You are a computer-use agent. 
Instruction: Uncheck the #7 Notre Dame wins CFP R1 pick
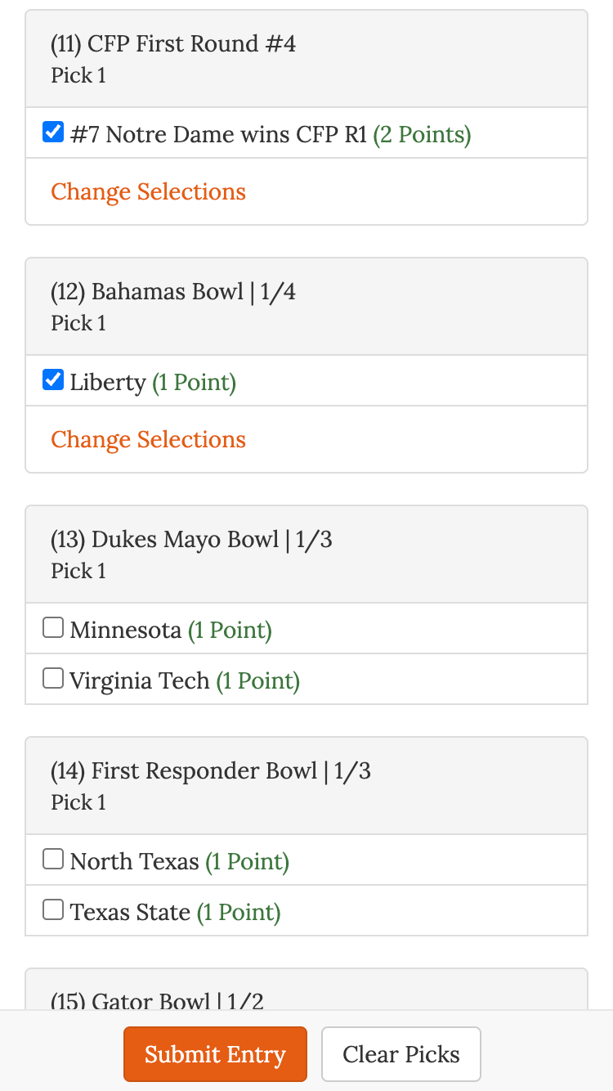pos(52,131)
